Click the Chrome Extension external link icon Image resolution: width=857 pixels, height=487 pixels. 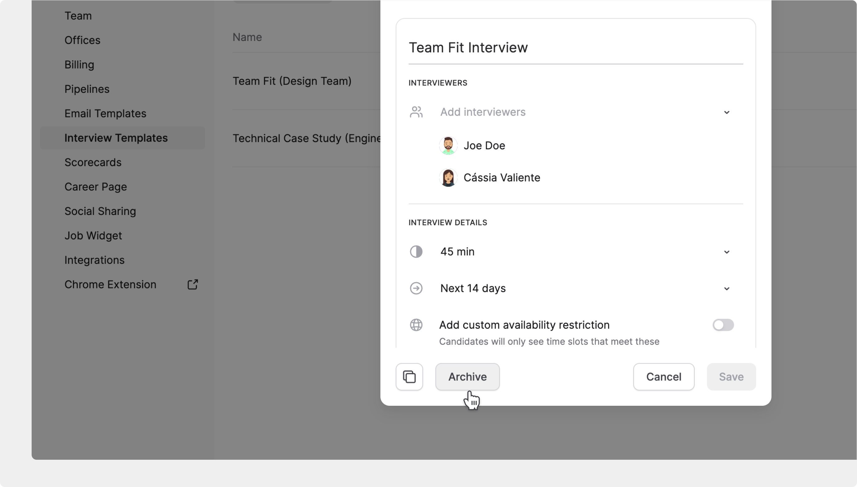tap(193, 284)
